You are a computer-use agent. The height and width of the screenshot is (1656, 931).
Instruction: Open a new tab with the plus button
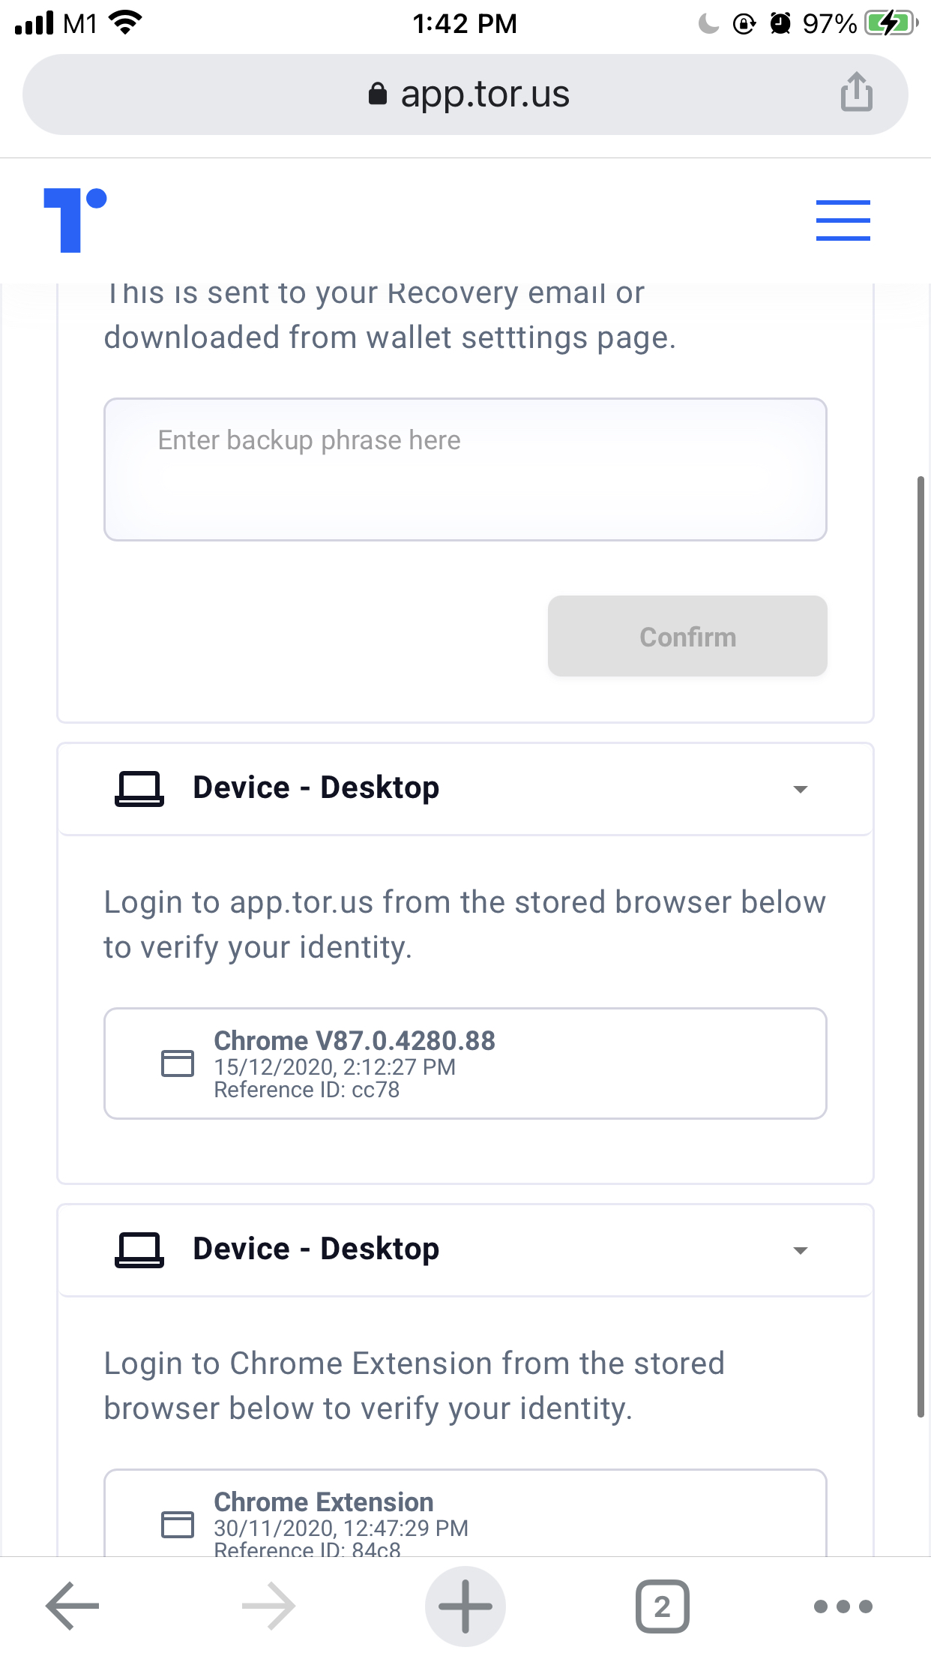pos(465,1606)
